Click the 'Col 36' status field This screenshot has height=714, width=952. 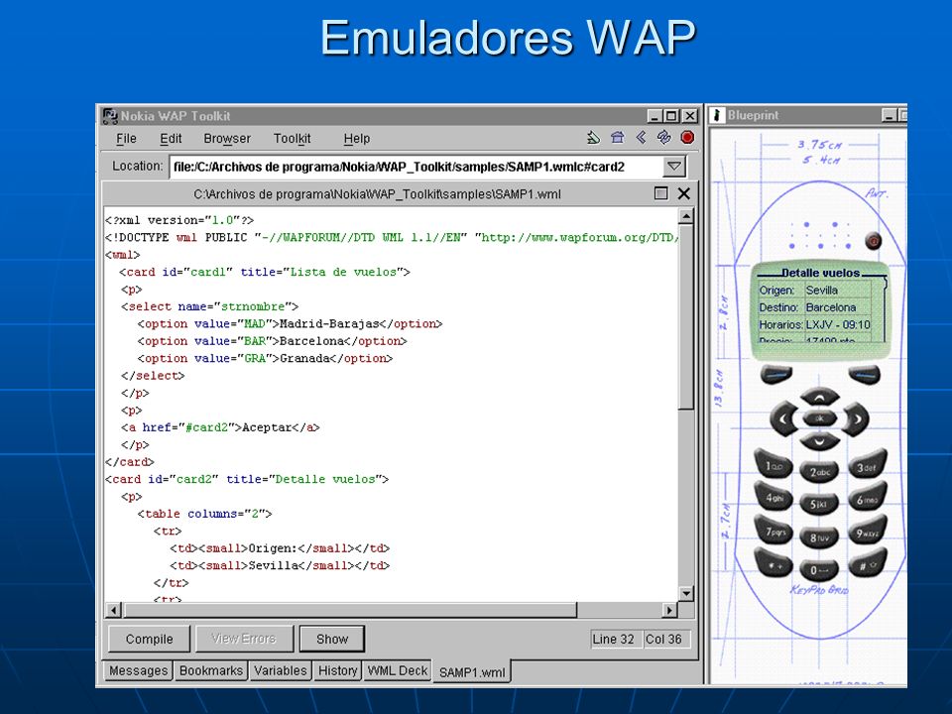664,640
